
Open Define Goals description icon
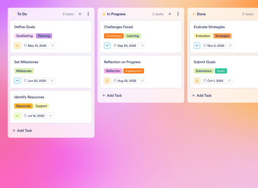pos(53,45)
